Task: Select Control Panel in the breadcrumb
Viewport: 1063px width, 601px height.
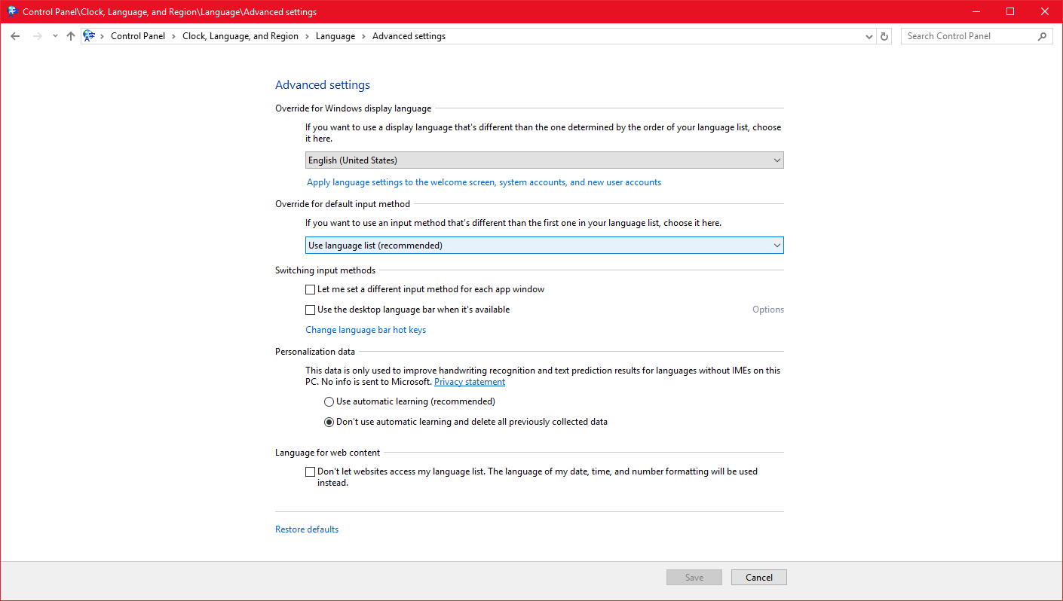Action: coord(136,36)
